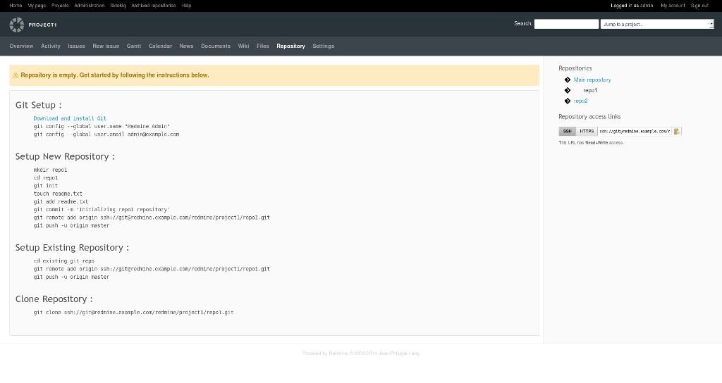722x383 pixels.
Task: Open My page in top menu
Action: (x=37, y=6)
